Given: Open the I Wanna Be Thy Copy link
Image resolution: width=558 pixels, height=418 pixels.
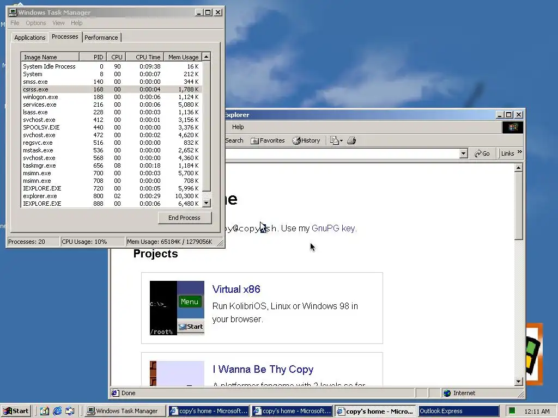Looking at the screenshot, I should tap(263, 370).
